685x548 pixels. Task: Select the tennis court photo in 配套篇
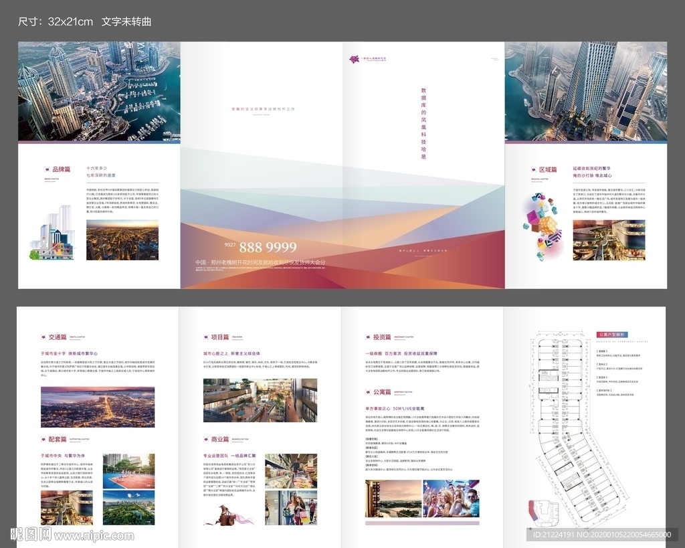tap(129, 471)
